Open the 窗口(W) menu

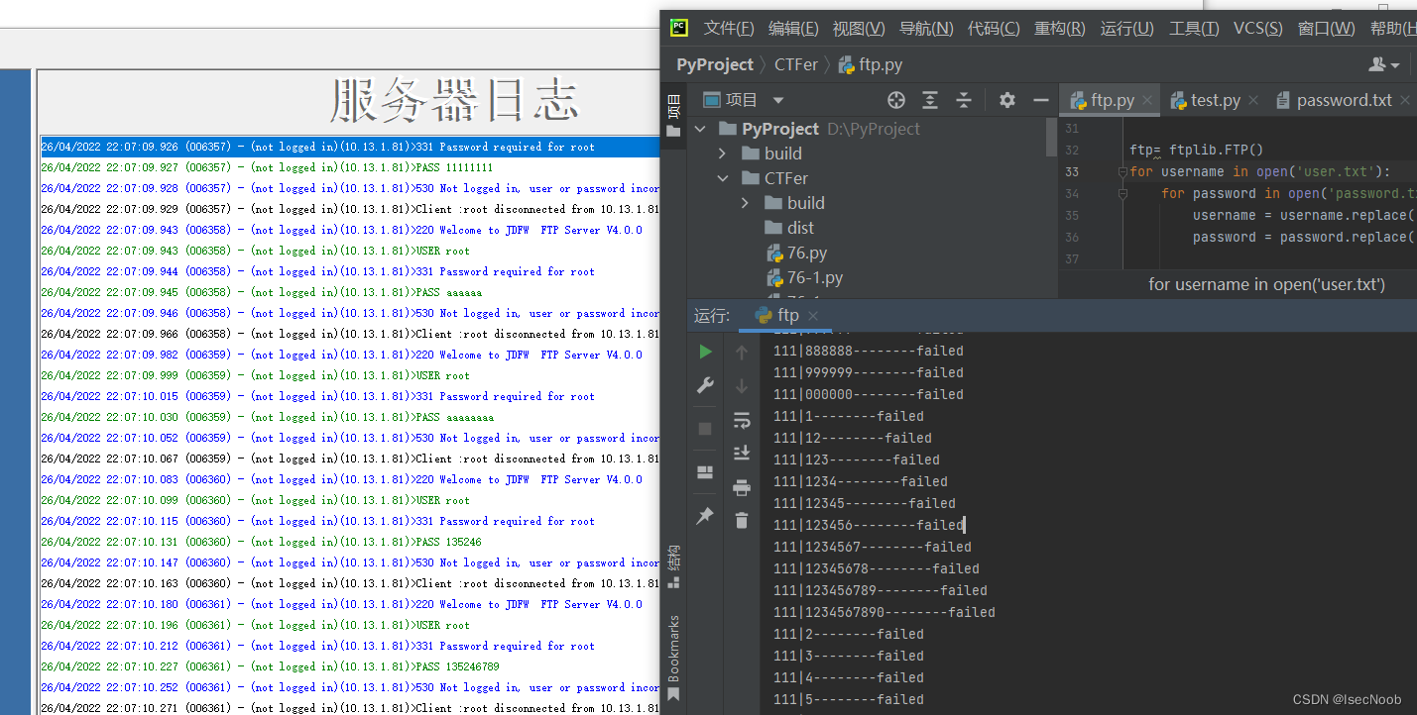click(1327, 28)
